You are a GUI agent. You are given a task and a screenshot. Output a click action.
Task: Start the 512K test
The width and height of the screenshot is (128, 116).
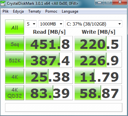point(15,60)
